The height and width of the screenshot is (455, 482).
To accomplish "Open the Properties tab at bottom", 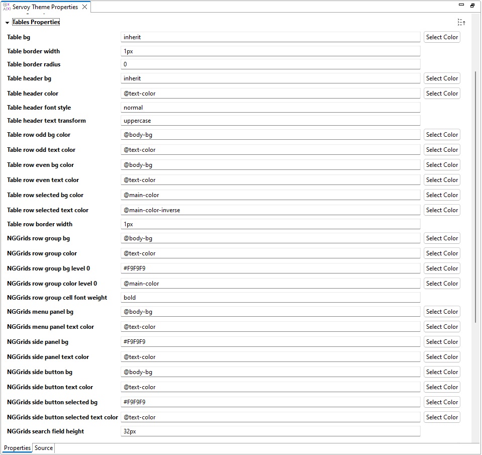I will pyautogui.click(x=17, y=448).
